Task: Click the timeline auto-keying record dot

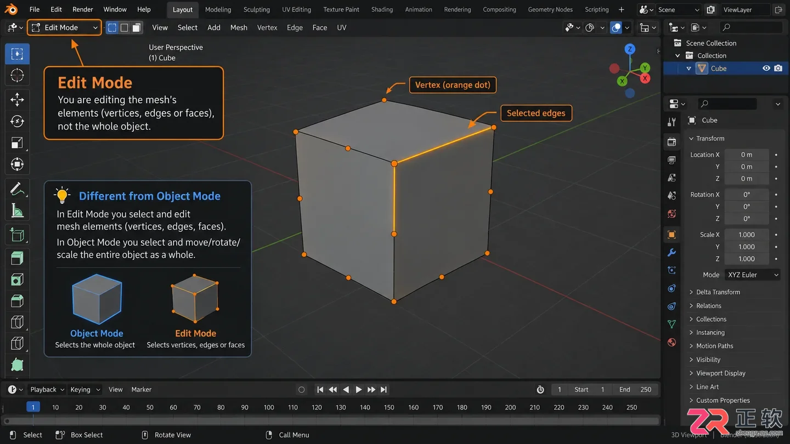Action: 301,390
